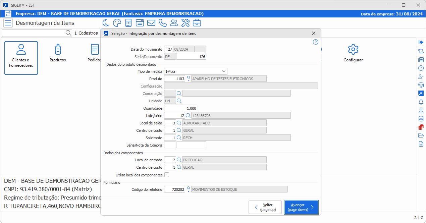
Task: Click the Voltar (page up) button
Action: coord(265,207)
